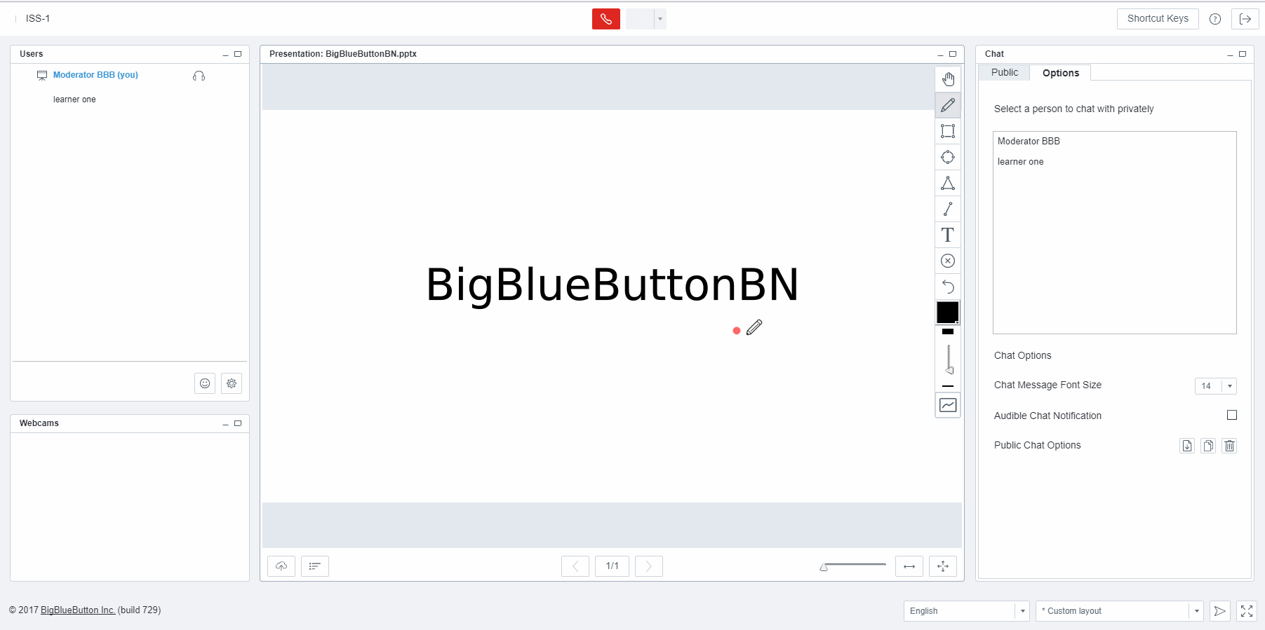Go to next slide
This screenshot has height=630, width=1265.
click(649, 566)
